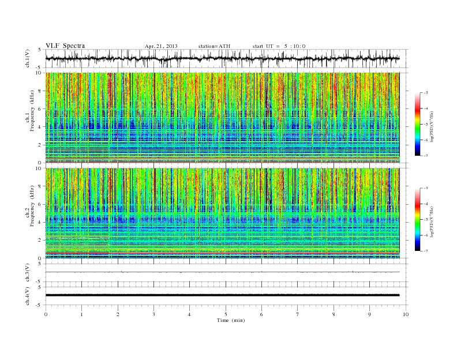Click the ch.3 flat signal trace
The width and height of the screenshot is (457, 353).
(x=222, y=272)
